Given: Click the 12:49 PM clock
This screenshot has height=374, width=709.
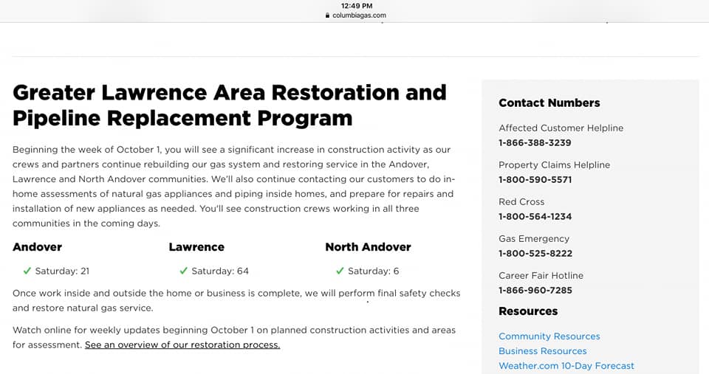Looking at the screenshot, I should (357, 6).
